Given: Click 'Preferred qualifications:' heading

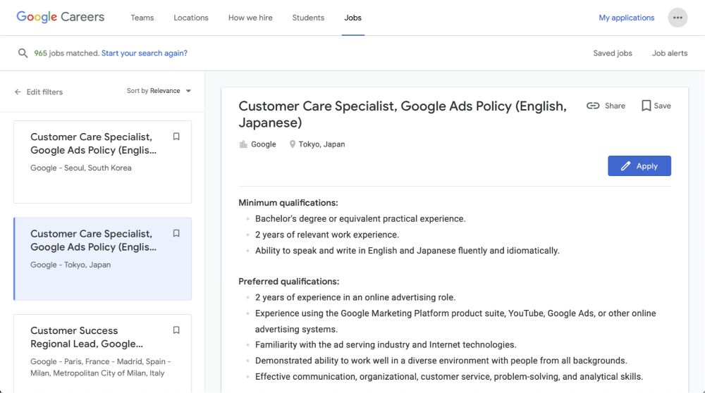Looking at the screenshot, I should 288,281.
